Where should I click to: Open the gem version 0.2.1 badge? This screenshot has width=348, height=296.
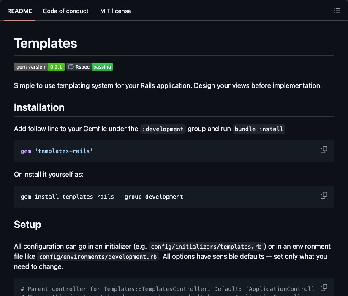[x=39, y=67]
